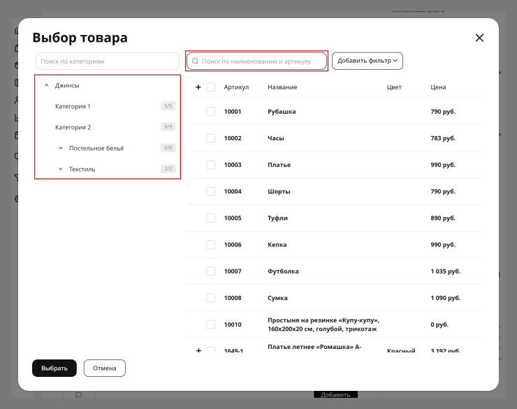This screenshot has width=517, height=409.
Task: Click article number 10005
Action: click(x=233, y=218)
